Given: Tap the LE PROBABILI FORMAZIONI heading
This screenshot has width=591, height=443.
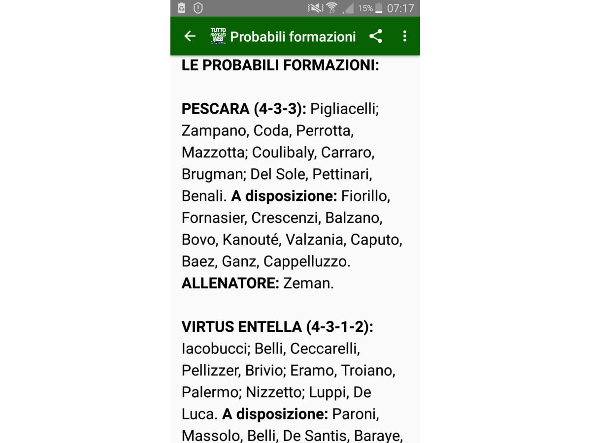Looking at the screenshot, I should [280, 65].
